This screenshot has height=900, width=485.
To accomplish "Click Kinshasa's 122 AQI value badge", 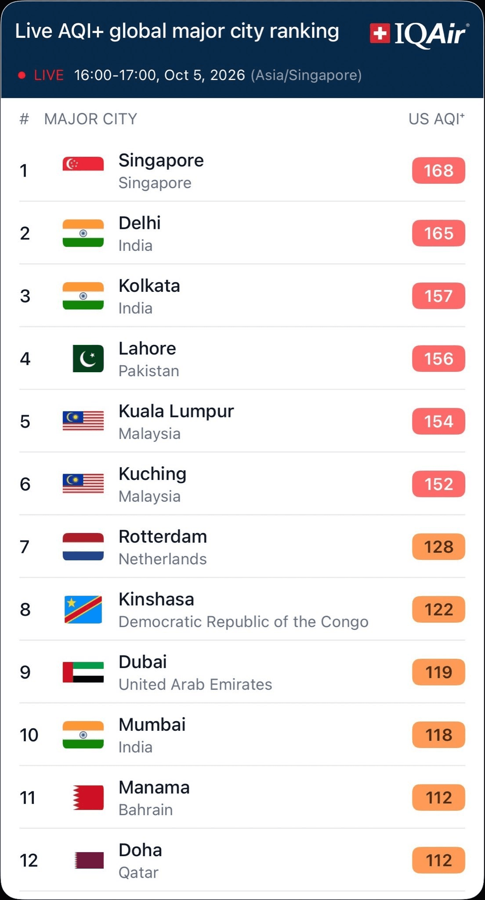I will [x=438, y=610].
